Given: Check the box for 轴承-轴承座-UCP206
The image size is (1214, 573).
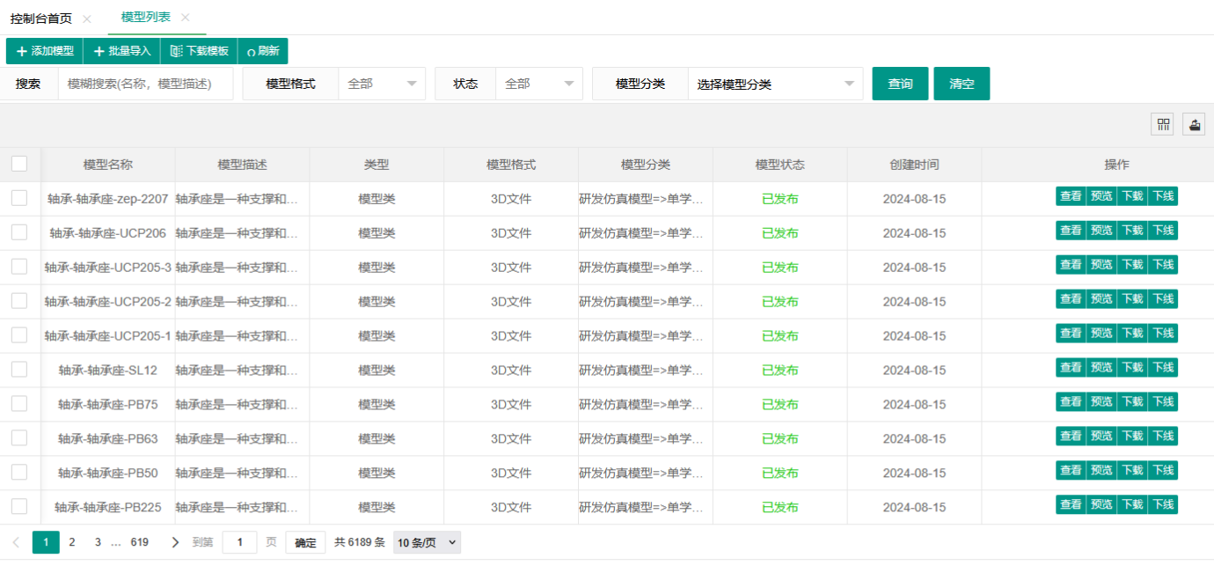Looking at the screenshot, I should [19, 232].
